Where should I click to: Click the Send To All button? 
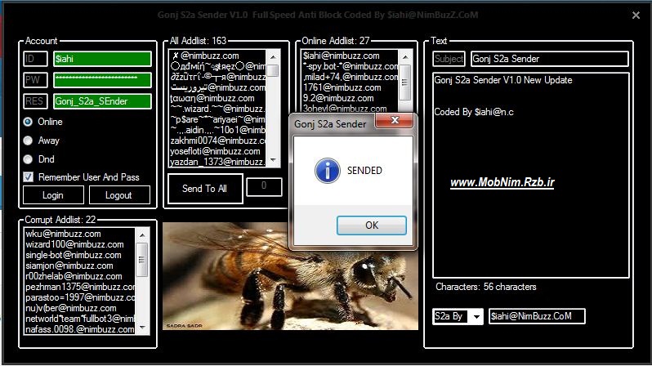click(x=205, y=189)
